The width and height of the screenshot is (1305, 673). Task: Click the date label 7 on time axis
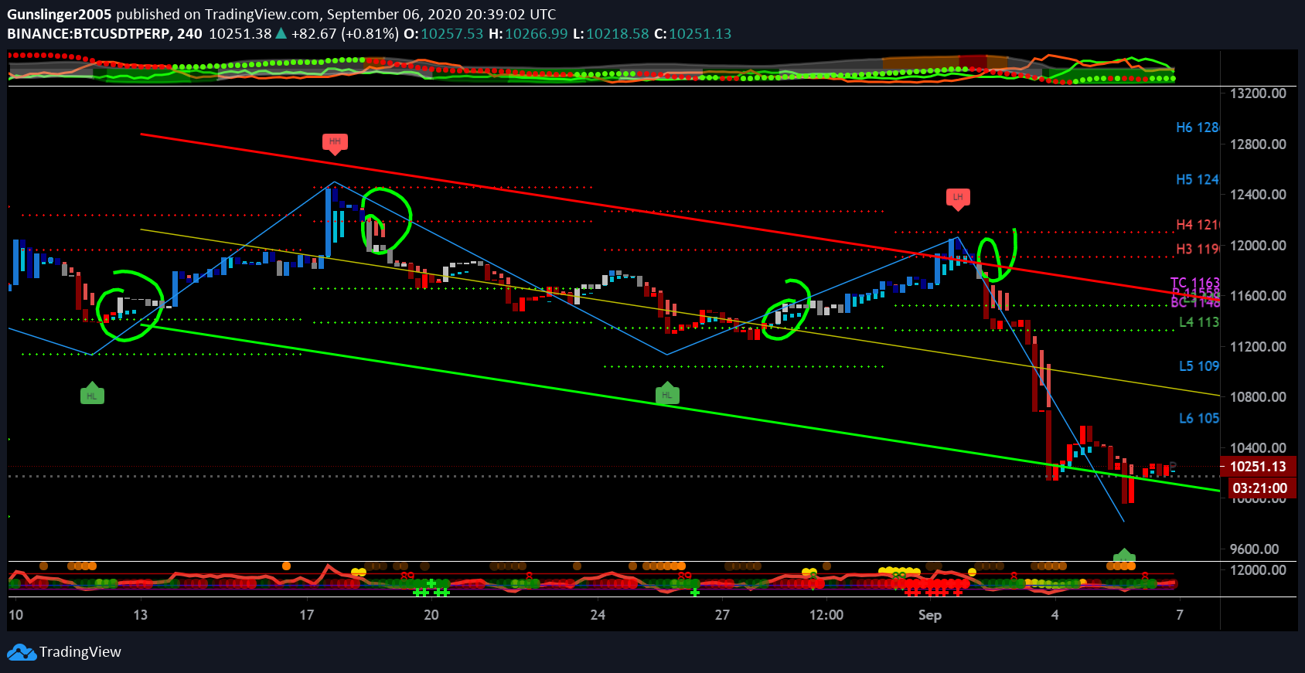[1179, 615]
